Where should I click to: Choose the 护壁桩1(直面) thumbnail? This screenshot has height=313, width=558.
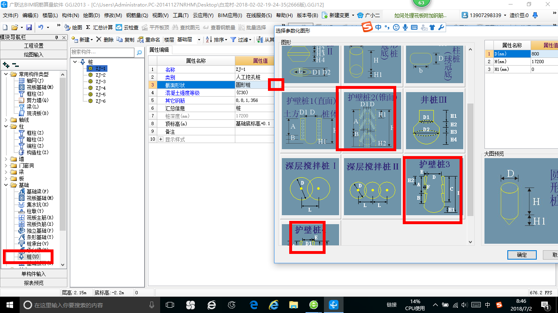coord(310,120)
